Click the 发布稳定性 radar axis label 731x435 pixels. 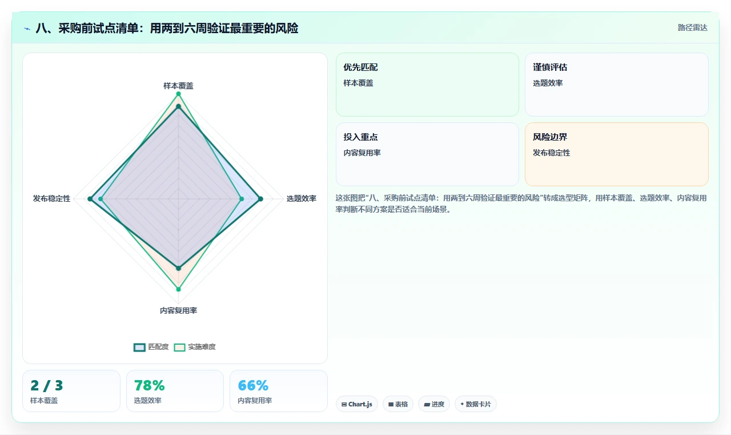pos(52,198)
